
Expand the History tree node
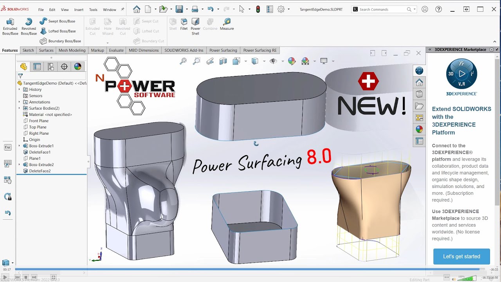(x=19, y=89)
